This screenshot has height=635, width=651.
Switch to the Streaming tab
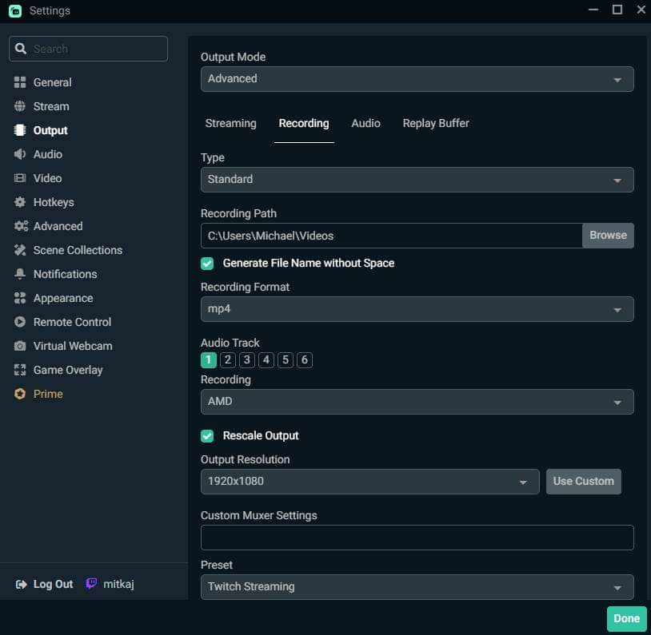230,123
